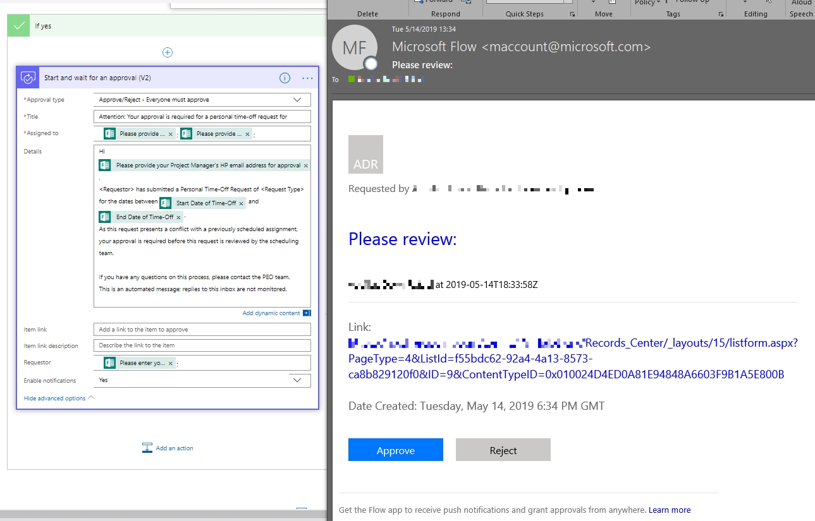Click the 'Date Created' line in email

click(476, 406)
